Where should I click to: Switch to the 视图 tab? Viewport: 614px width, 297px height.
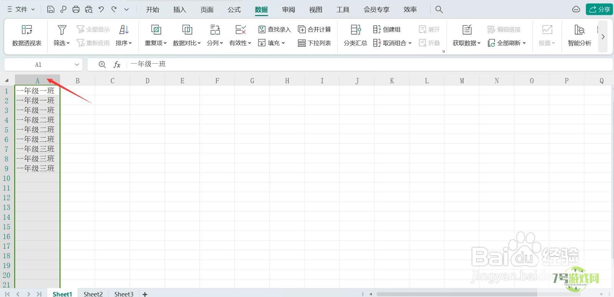pyautogui.click(x=316, y=10)
